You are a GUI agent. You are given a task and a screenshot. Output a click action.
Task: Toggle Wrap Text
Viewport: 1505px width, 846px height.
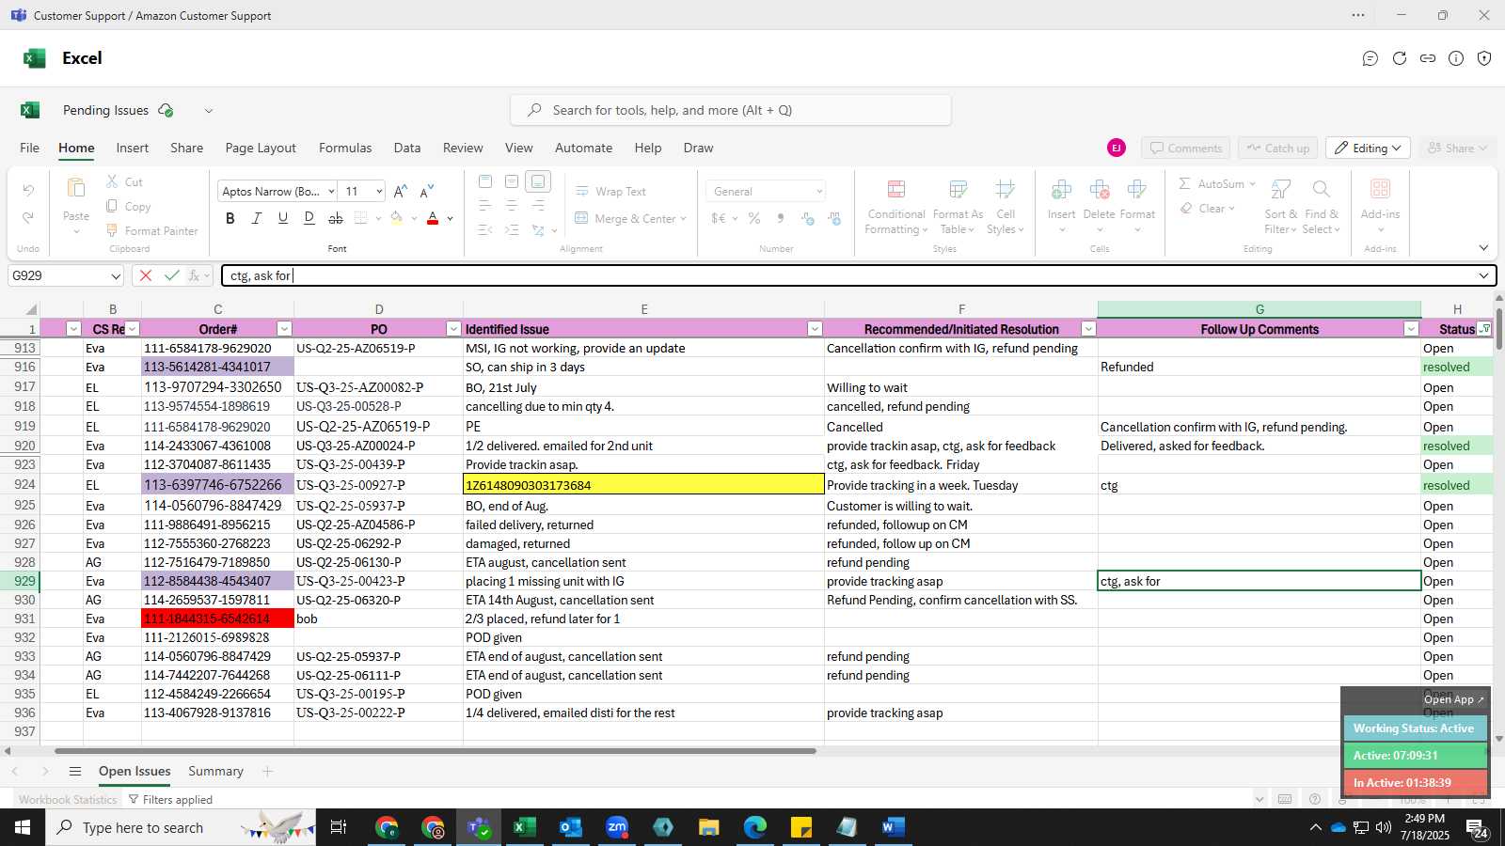pos(610,191)
